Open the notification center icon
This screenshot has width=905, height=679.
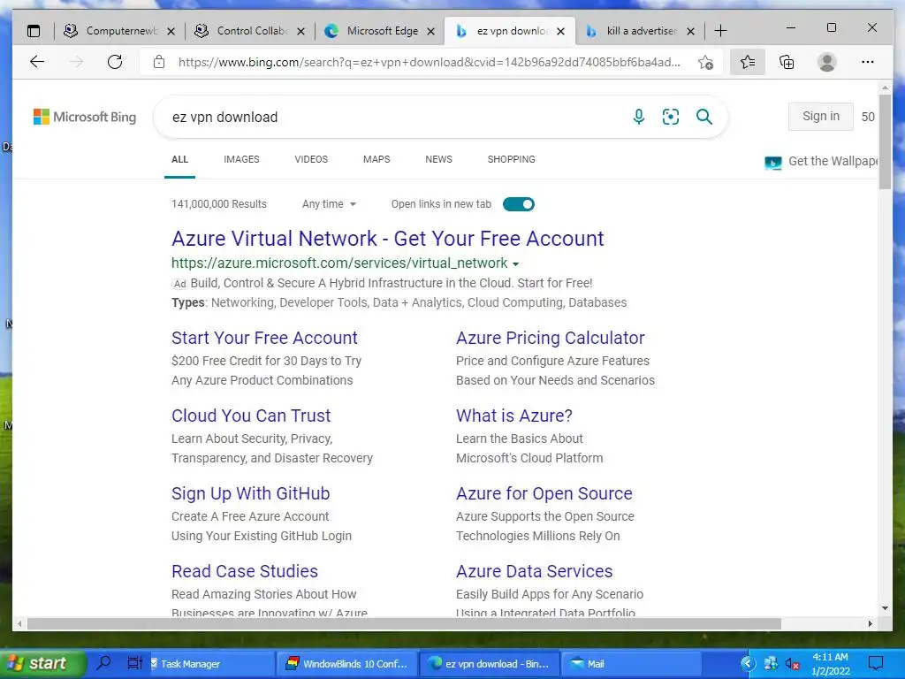pos(876,663)
